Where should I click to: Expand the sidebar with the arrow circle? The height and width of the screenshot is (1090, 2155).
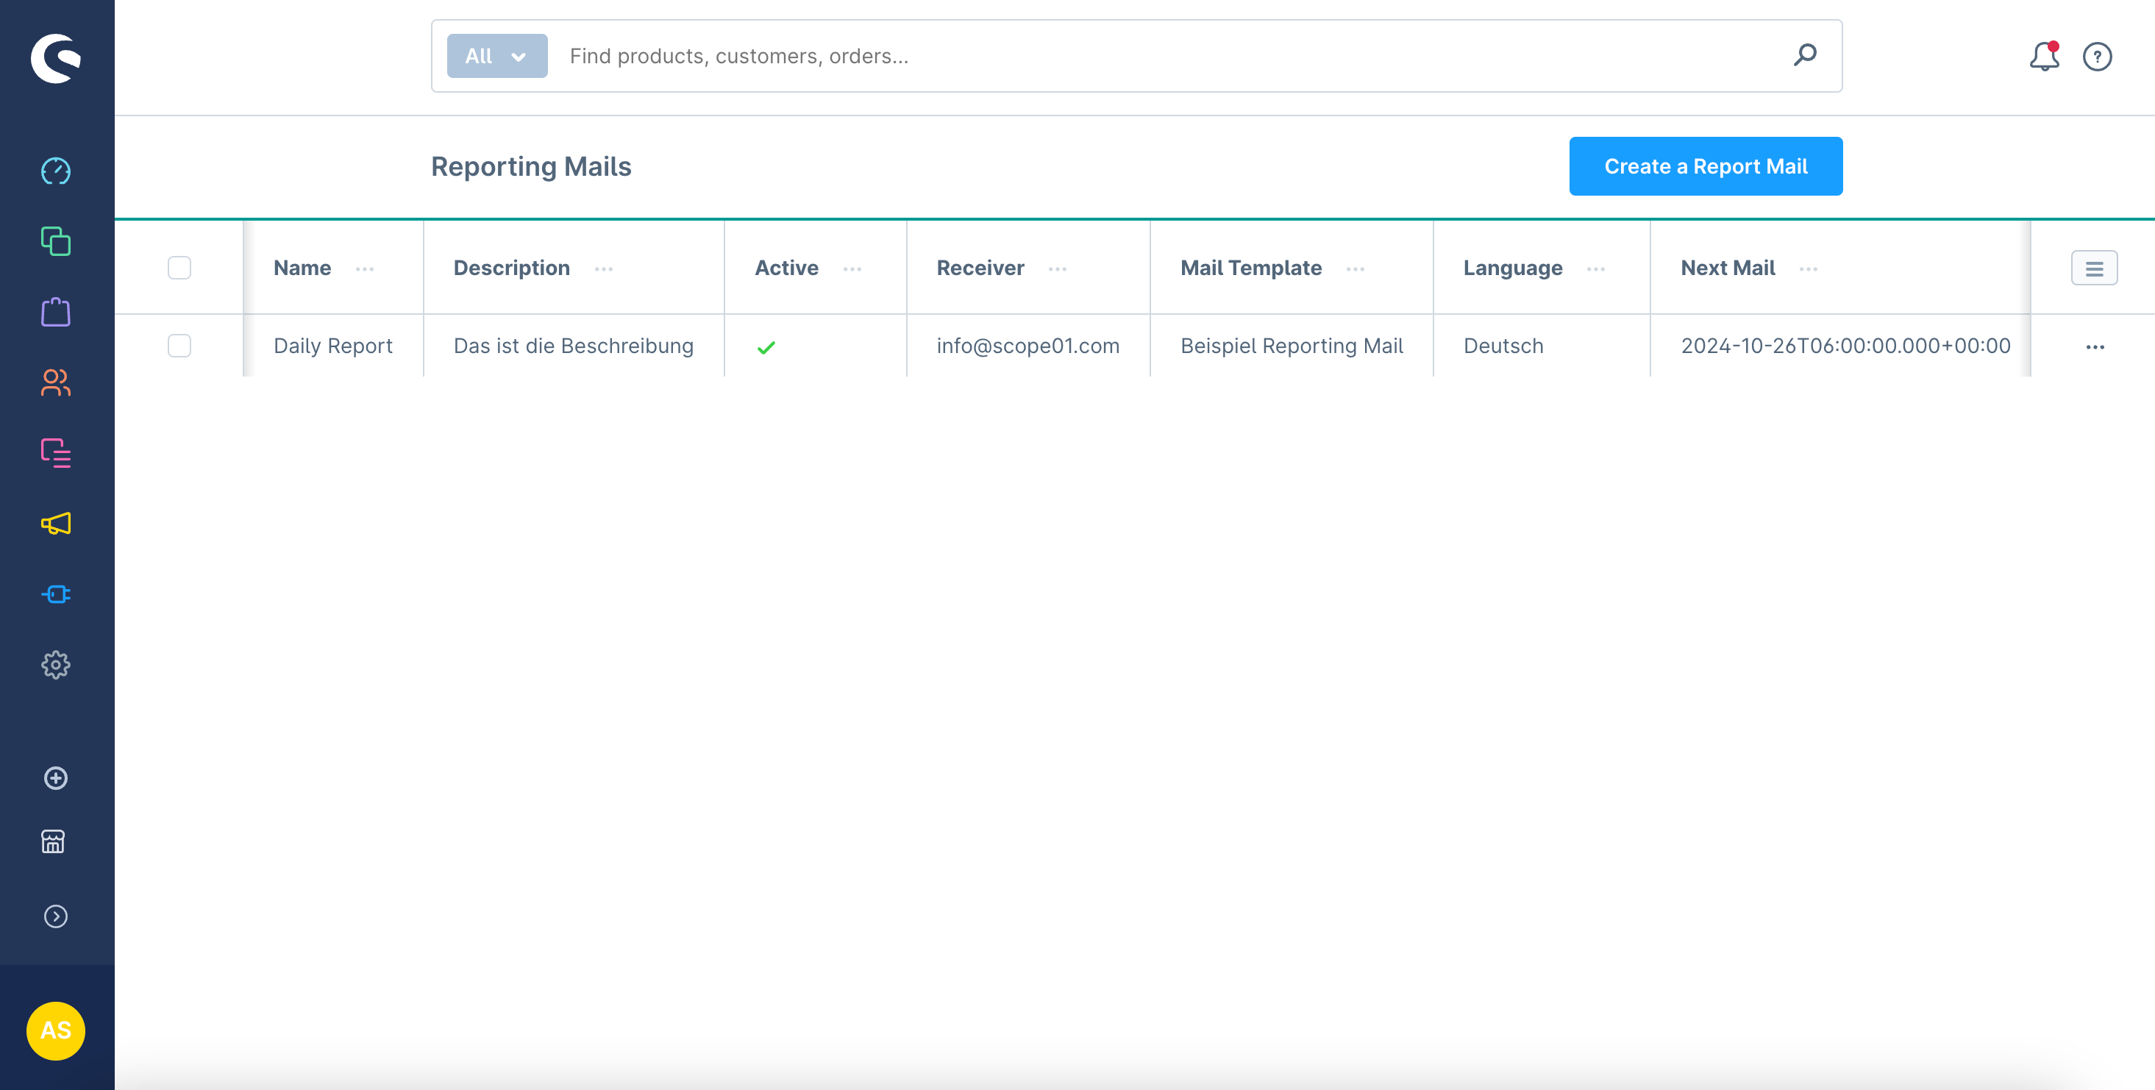pyautogui.click(x=56, y=916)
